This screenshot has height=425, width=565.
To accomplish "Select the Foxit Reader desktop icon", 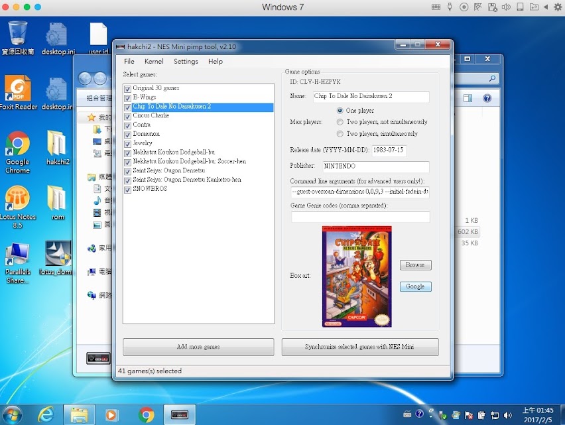I will point(18,92).
